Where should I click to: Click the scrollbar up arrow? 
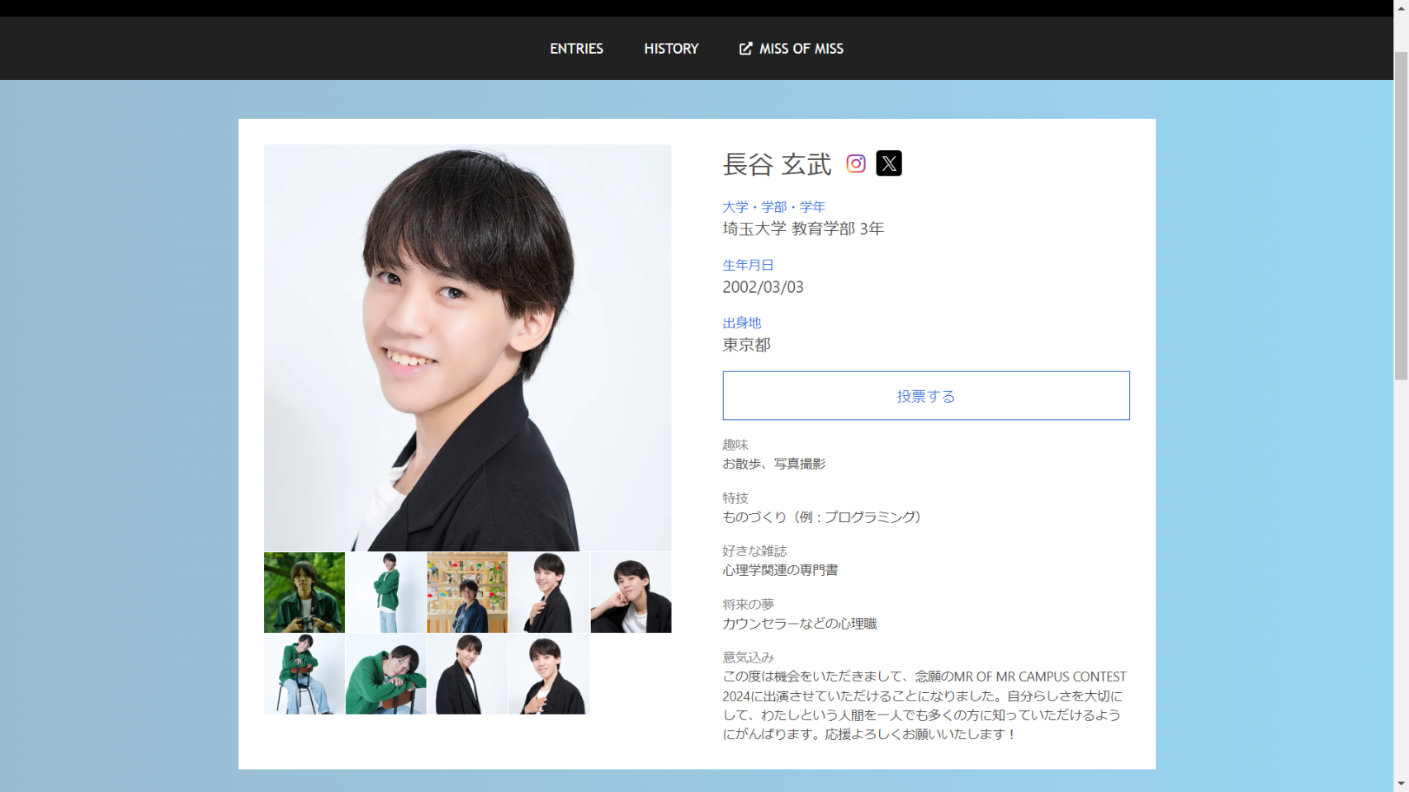click(x=1401, y=7)
